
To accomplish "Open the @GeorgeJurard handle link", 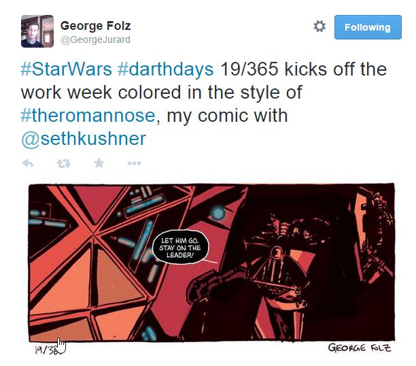I will 96,39.
